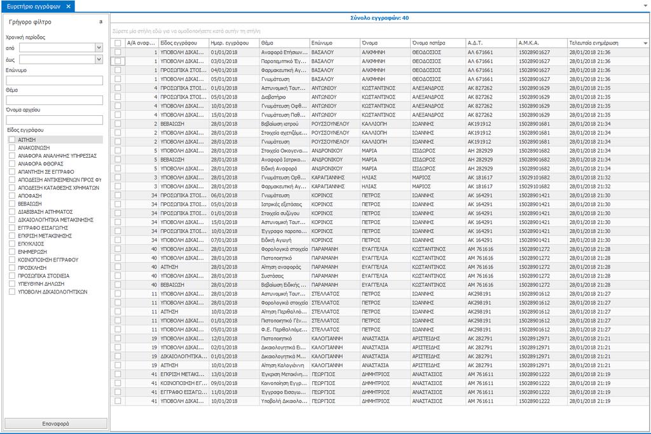Check the ΒΕΒΑΙΩΣΗ filter
The width and height of the screenshot is (651, 434).
[x=12, y=204]
